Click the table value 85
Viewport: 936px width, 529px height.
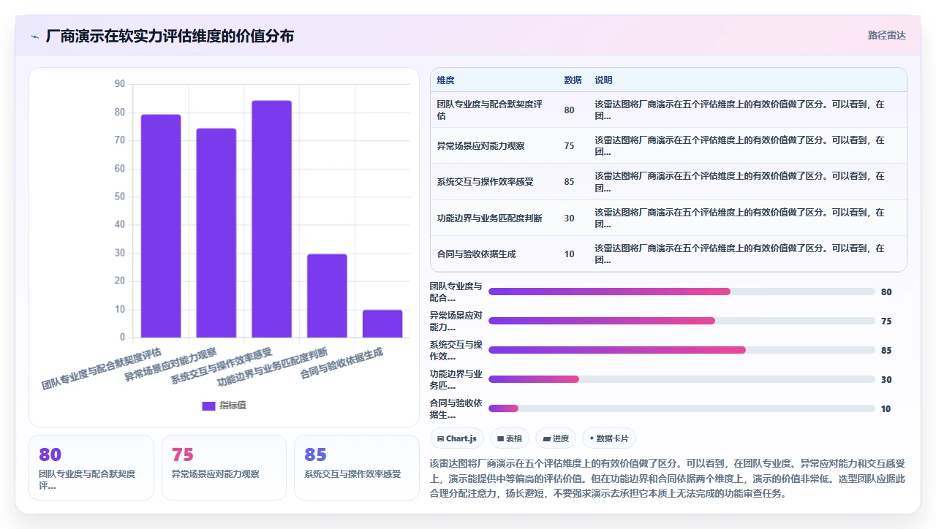click(x=569, y=182)
